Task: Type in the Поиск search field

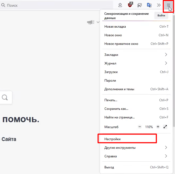Action: tap(56, 5)
